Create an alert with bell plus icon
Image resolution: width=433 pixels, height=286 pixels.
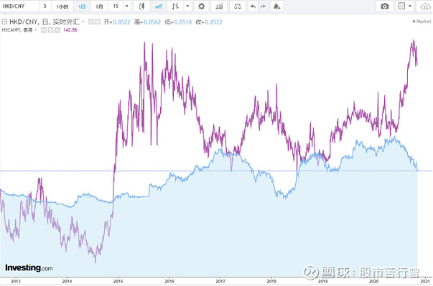click(276, 6)
